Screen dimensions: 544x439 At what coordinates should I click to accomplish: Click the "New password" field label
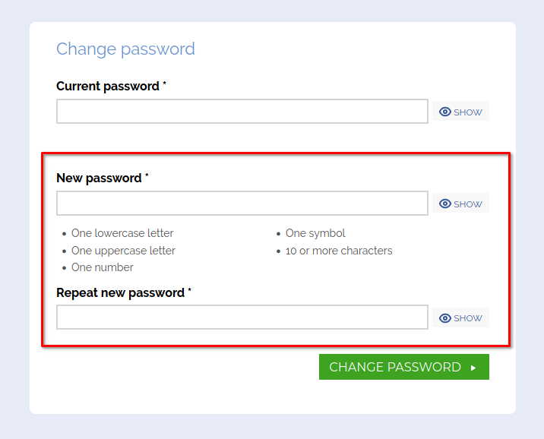click(x=99, y=178)
